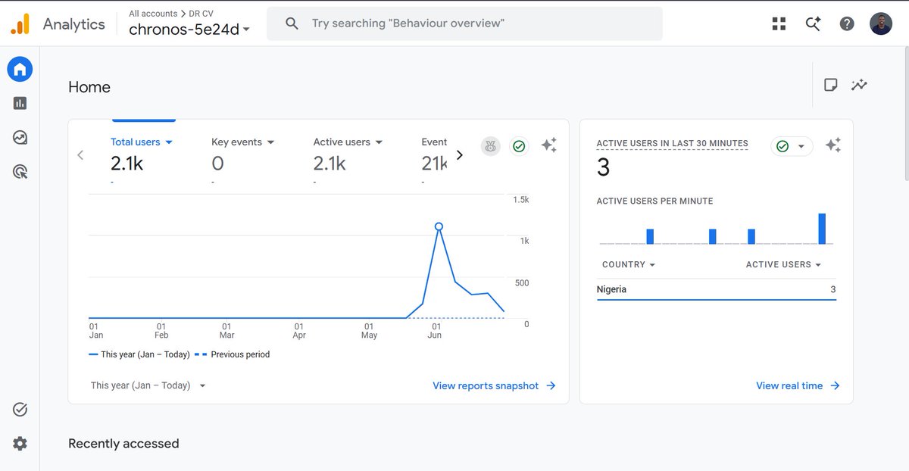Image resolution: width=909 pixels, height=471 pixels.
Task: Open the Advertising sidebar icon
Action: [20, 172]
